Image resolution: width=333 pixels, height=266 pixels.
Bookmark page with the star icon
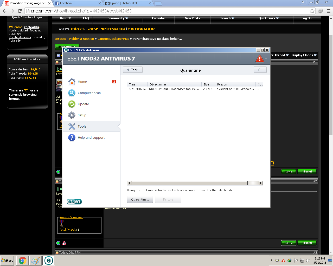312,11
